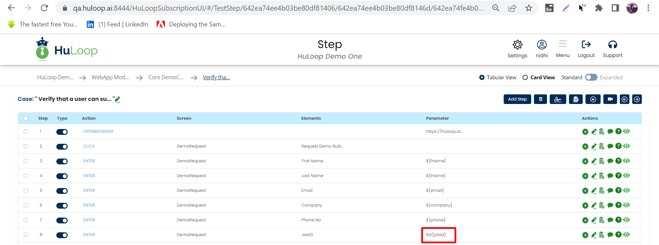The width and height of the screenshot is (659, 245).
Task: Open the nidhi user profile menu
Action: [x=541, y=48]
